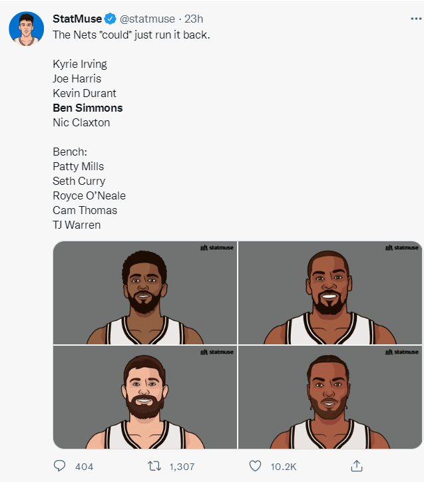Viewport: 424px width, 482px height.
Task: Click the 404 replies count
Action: tap(84, 467)
